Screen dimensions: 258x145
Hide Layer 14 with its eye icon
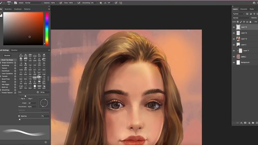234,33
